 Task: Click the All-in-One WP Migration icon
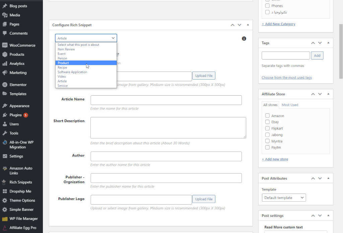coord(5,142)
